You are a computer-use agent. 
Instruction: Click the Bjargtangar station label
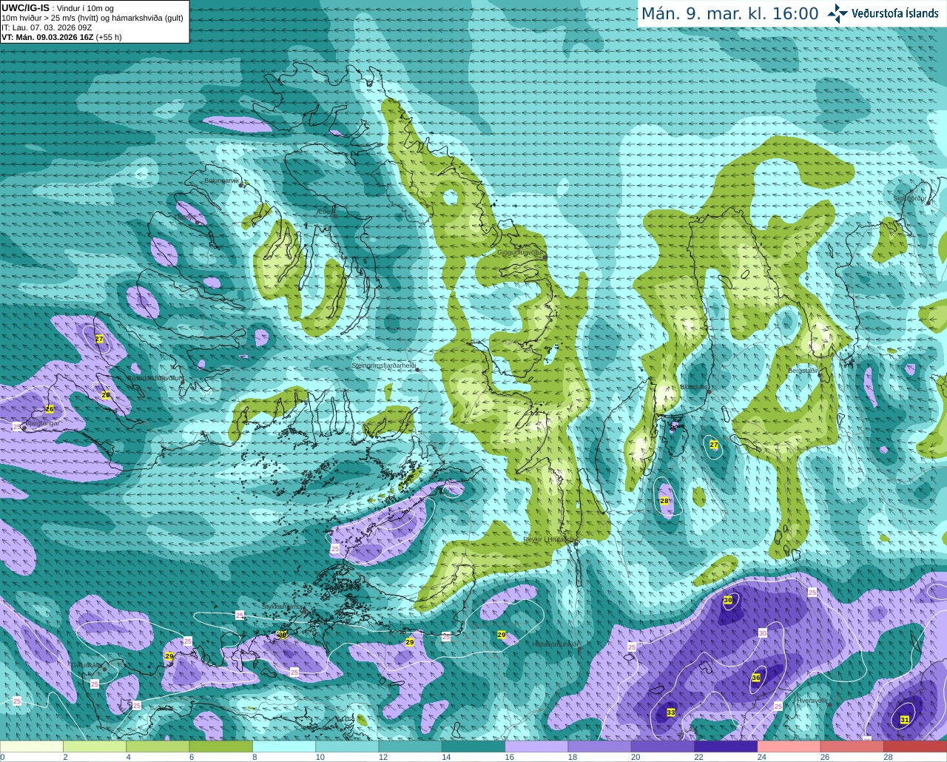click(x=42, y=423)
